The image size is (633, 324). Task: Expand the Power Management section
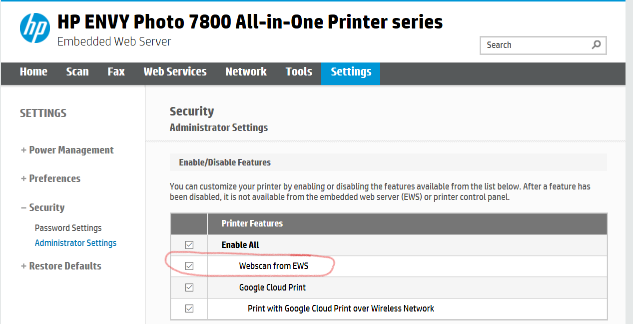click(67, 150)
